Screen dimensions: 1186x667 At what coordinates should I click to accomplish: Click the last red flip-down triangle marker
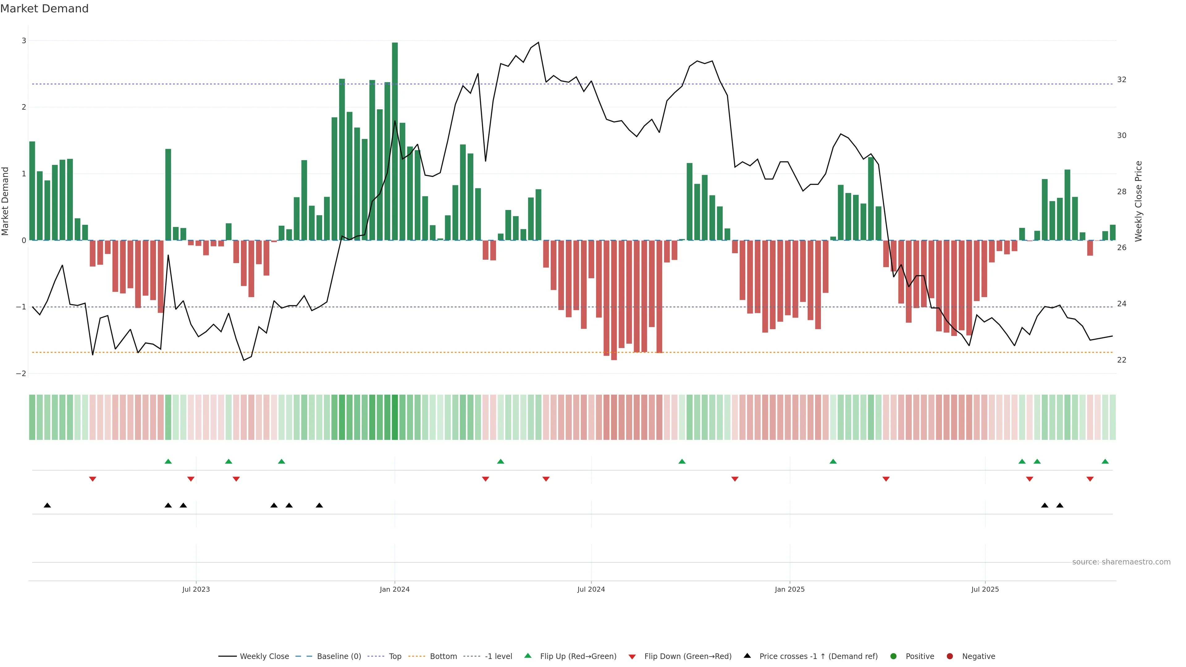point(1090,479)
